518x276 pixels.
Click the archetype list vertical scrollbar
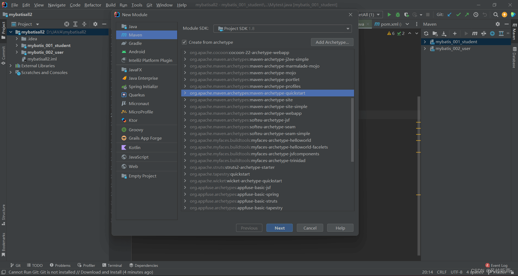tap(352, 130)
